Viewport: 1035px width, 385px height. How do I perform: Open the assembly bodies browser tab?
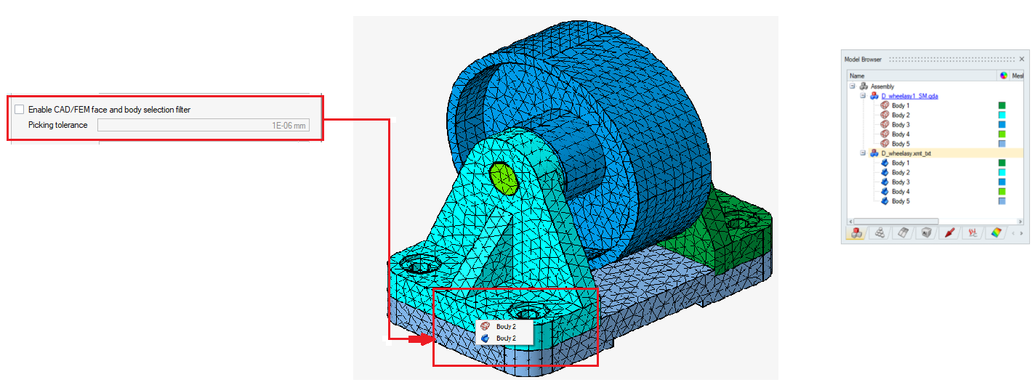pos(855,233)
